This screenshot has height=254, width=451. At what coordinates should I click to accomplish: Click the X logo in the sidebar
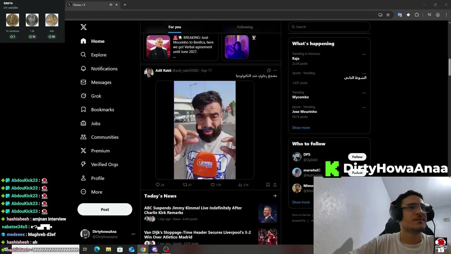pos(84,27)
